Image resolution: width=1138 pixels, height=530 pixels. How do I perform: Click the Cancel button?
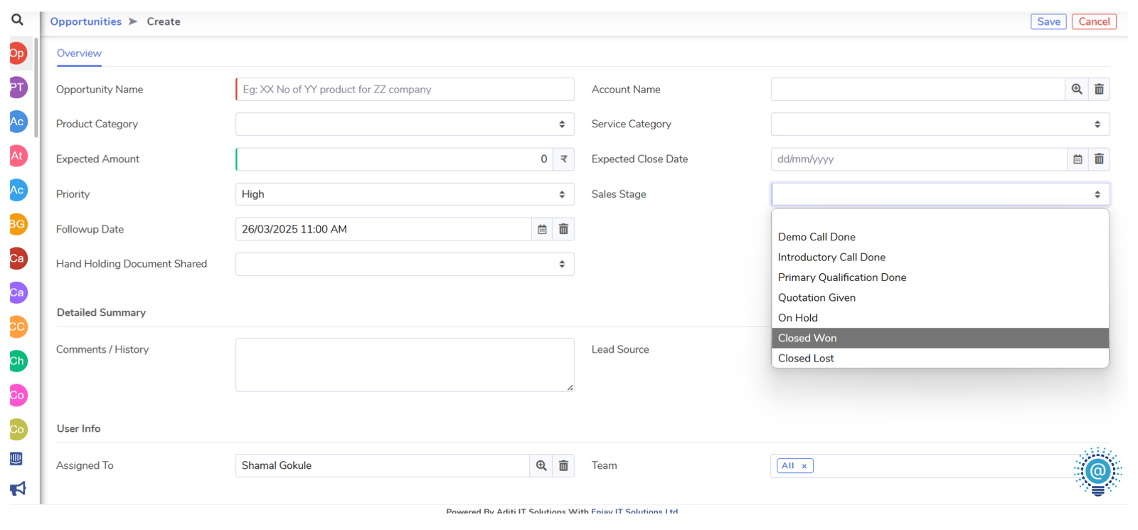point(1094,21)
